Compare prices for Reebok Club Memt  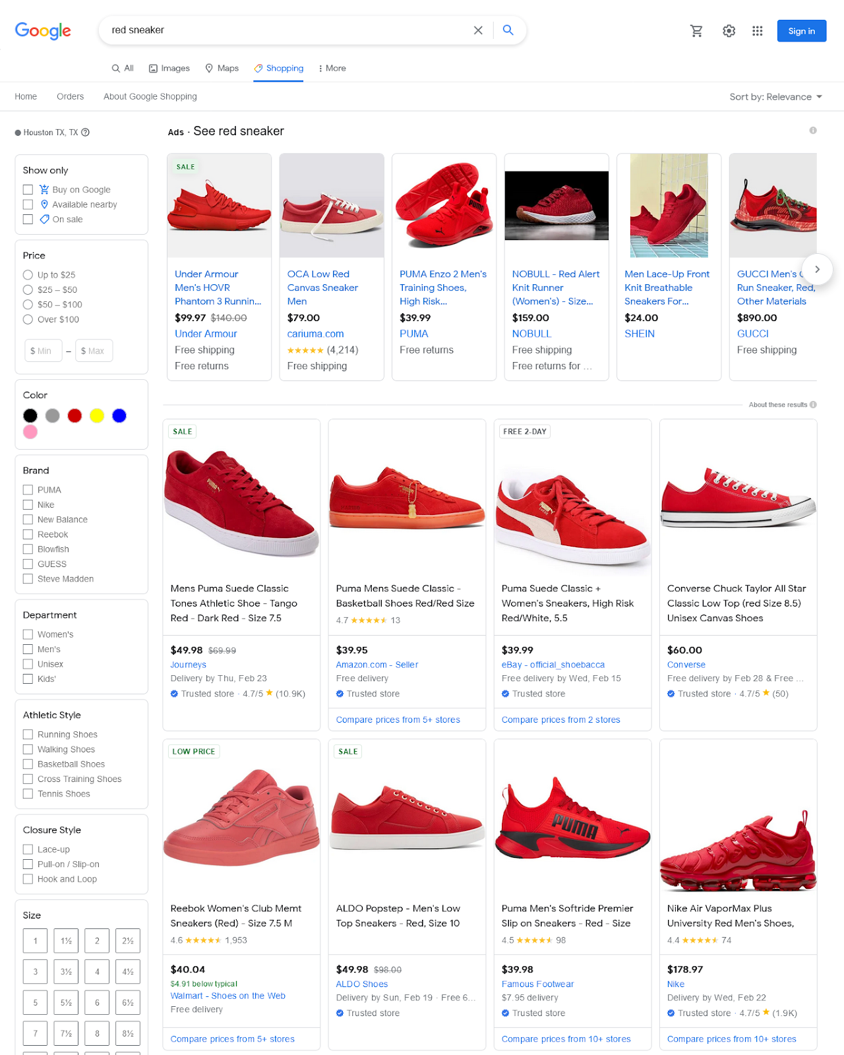click(233, 1039)
